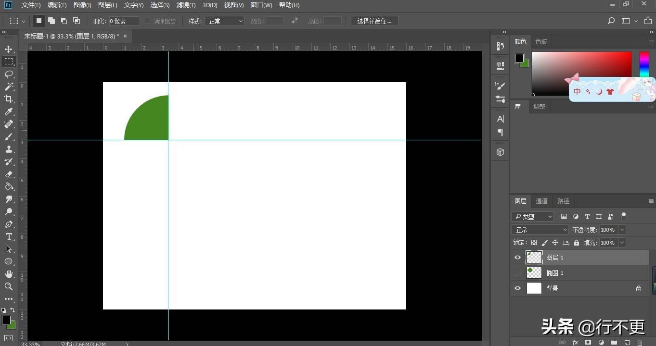Enable Add to selection mode button
Screen dimensions: 656x346
[x=51, y=21]
